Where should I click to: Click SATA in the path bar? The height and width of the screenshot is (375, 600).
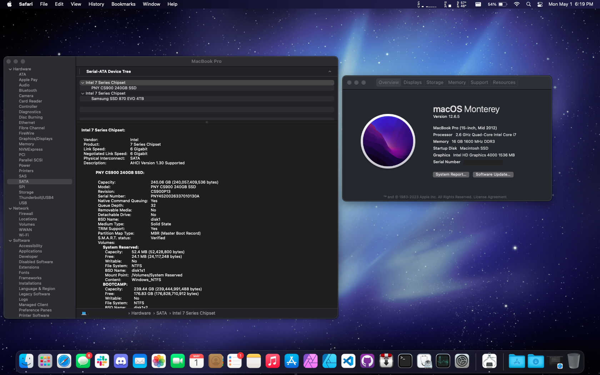(161, 313)
